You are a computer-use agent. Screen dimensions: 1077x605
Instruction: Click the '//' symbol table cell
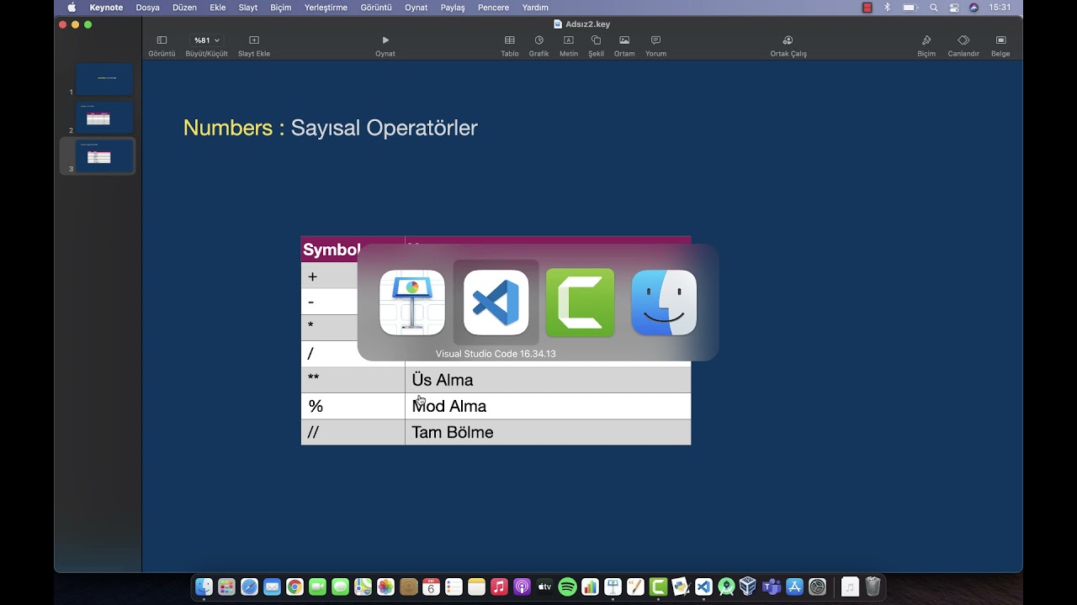click(353, 432)
